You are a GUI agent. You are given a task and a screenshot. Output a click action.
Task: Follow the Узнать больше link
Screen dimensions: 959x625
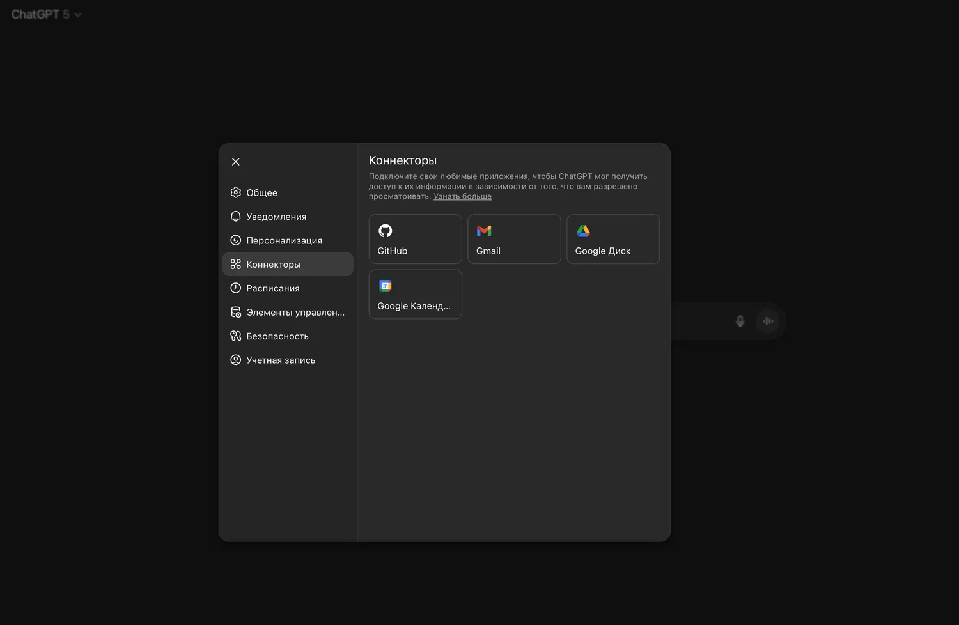(x=462, y=196)
